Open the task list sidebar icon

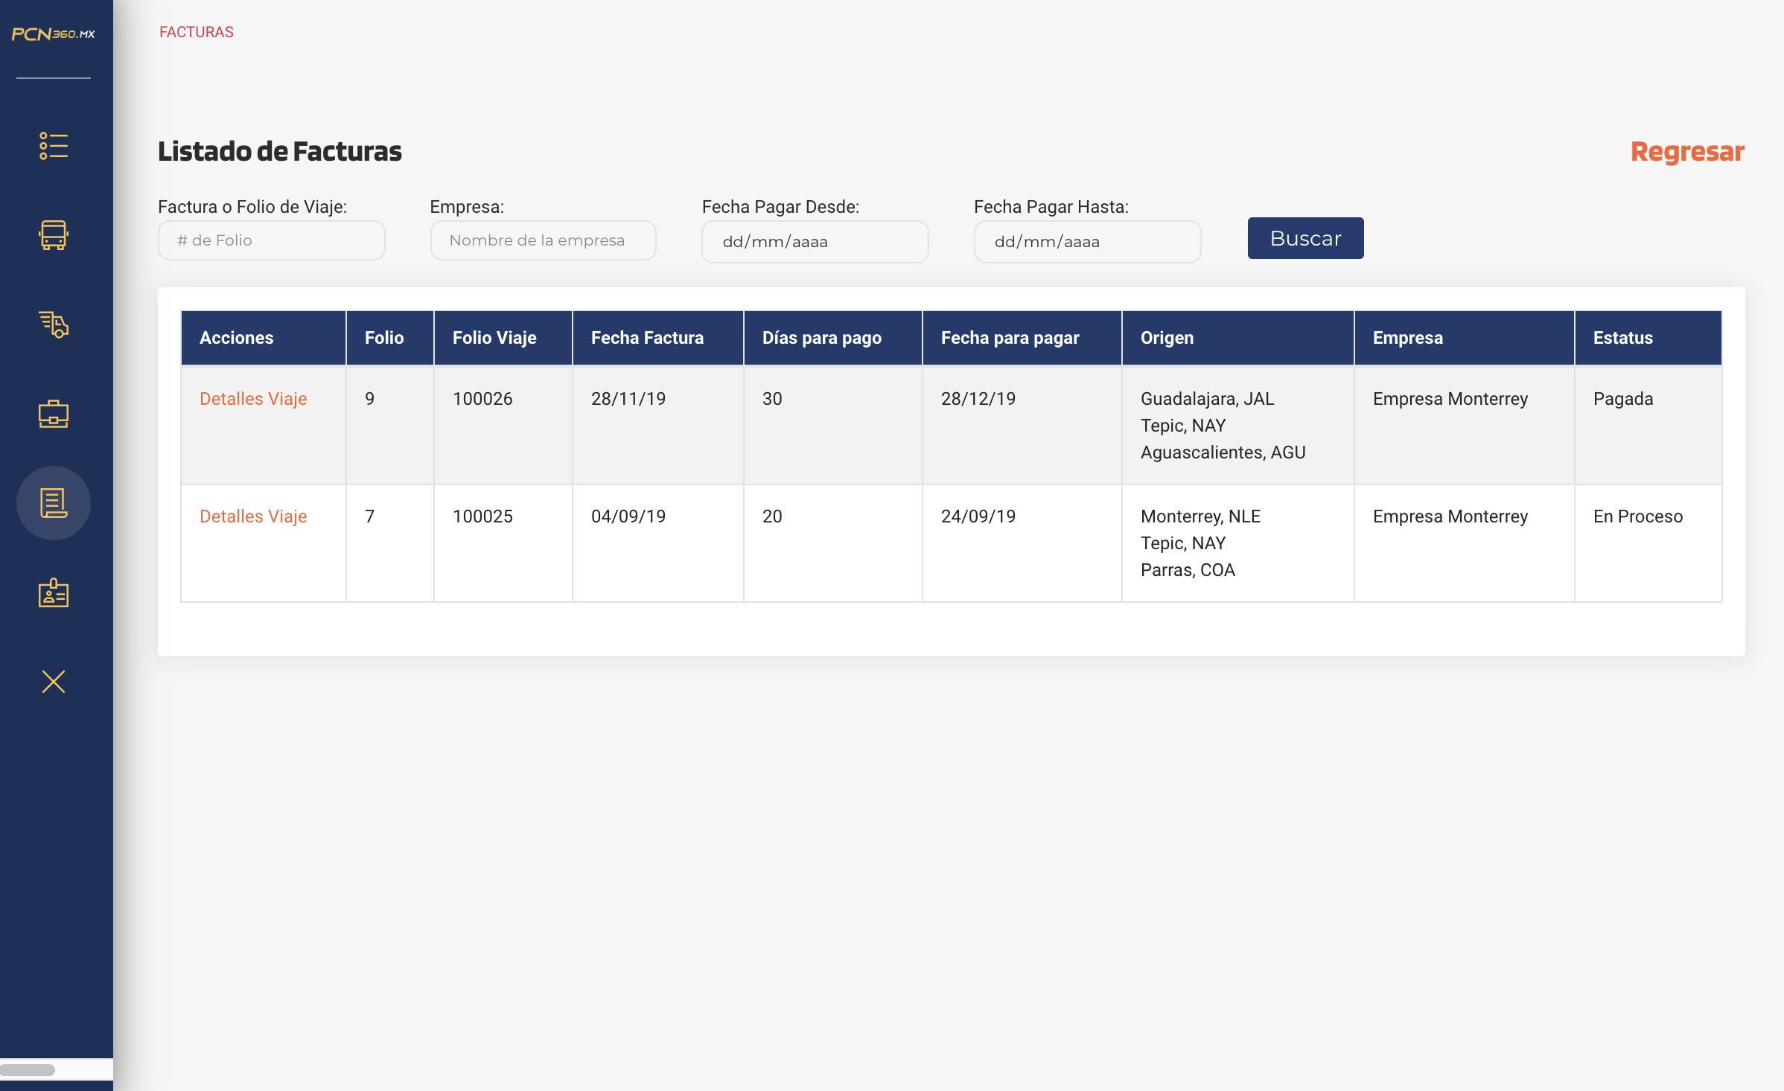coord(54,146)
